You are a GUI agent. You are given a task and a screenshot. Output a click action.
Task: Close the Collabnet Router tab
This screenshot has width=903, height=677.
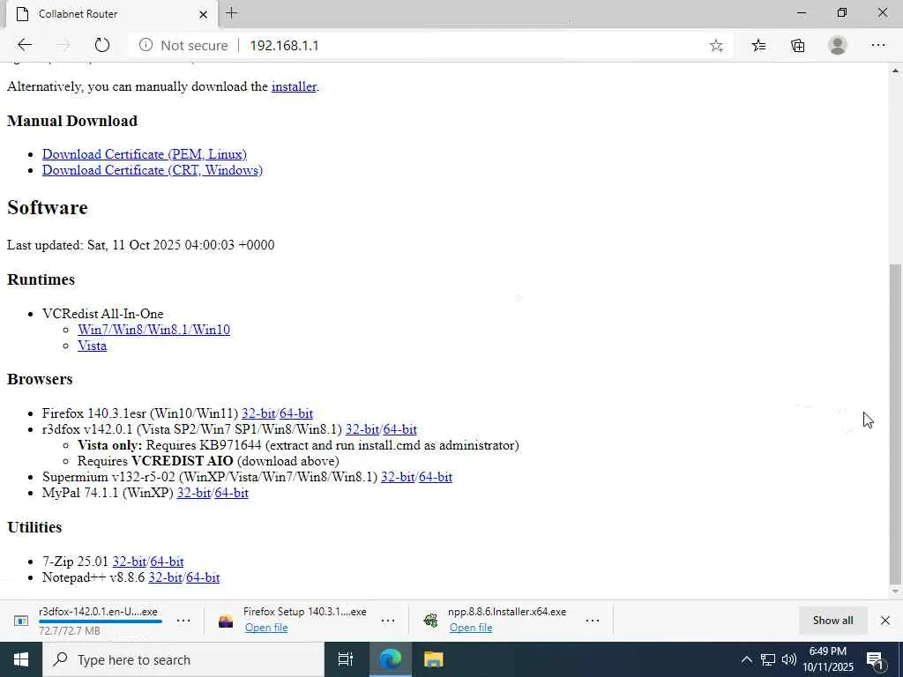(203, 14)
